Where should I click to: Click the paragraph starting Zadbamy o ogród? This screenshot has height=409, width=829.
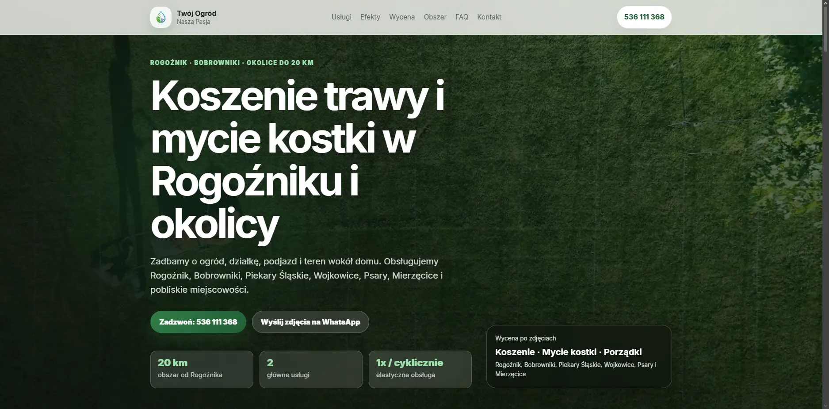tap(296, 275)
